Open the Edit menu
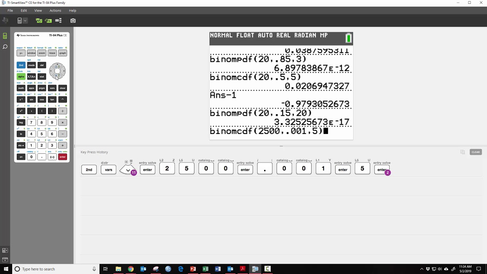487x274 pixels. coord(24,10)
